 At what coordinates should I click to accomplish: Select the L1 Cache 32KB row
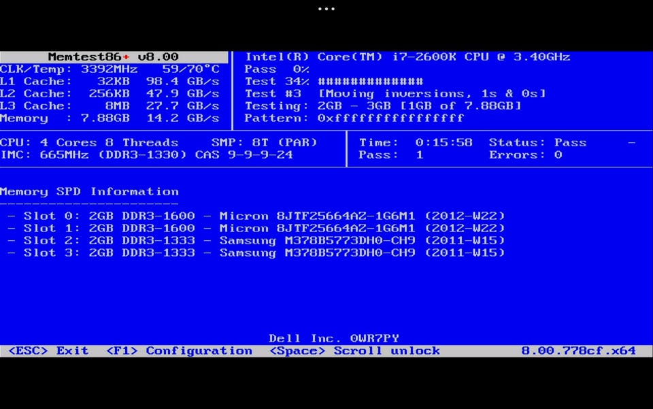110,81
